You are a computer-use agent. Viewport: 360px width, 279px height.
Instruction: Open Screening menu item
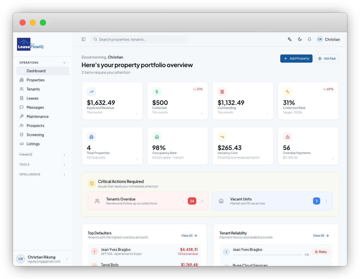pyautogui.click(x=43, y=135)
